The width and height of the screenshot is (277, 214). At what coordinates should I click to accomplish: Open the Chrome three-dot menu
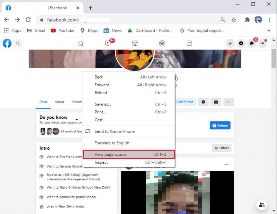pos(269,20)
